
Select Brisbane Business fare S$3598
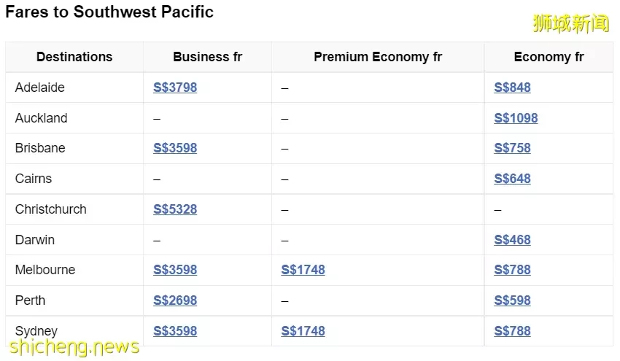[x=175, y=148]
